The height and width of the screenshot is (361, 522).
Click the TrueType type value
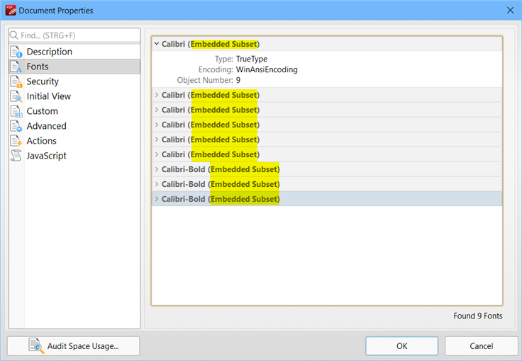pos(252,59)
